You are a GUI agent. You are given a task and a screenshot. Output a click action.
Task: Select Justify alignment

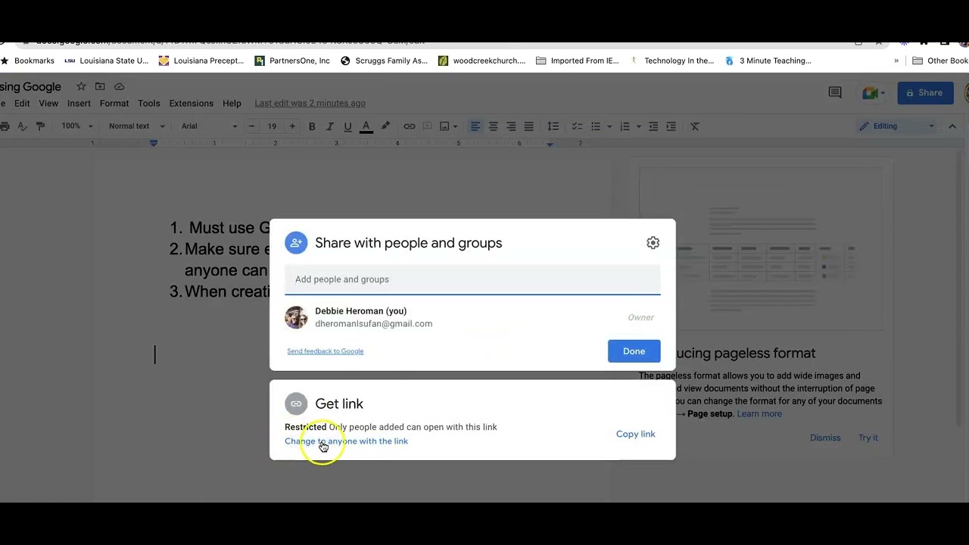tap(529, 126)
